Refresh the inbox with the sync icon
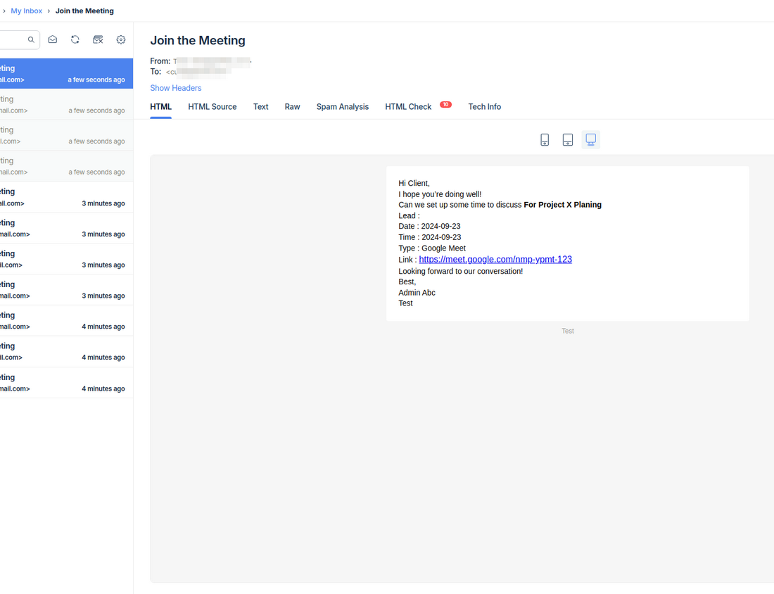 75,39
